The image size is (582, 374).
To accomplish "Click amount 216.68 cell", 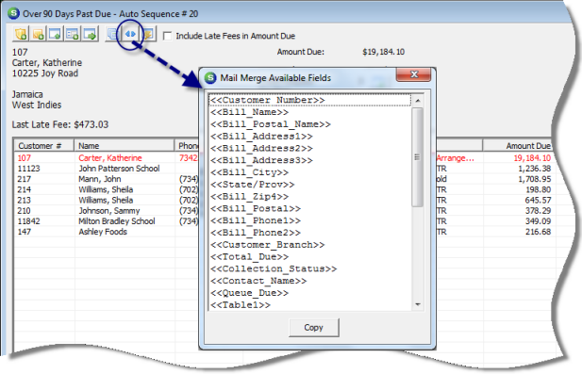I will (538, 232).
